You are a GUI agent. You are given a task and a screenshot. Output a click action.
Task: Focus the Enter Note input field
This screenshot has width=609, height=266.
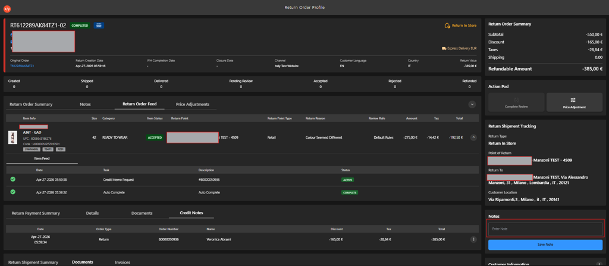tap(545, 229)
